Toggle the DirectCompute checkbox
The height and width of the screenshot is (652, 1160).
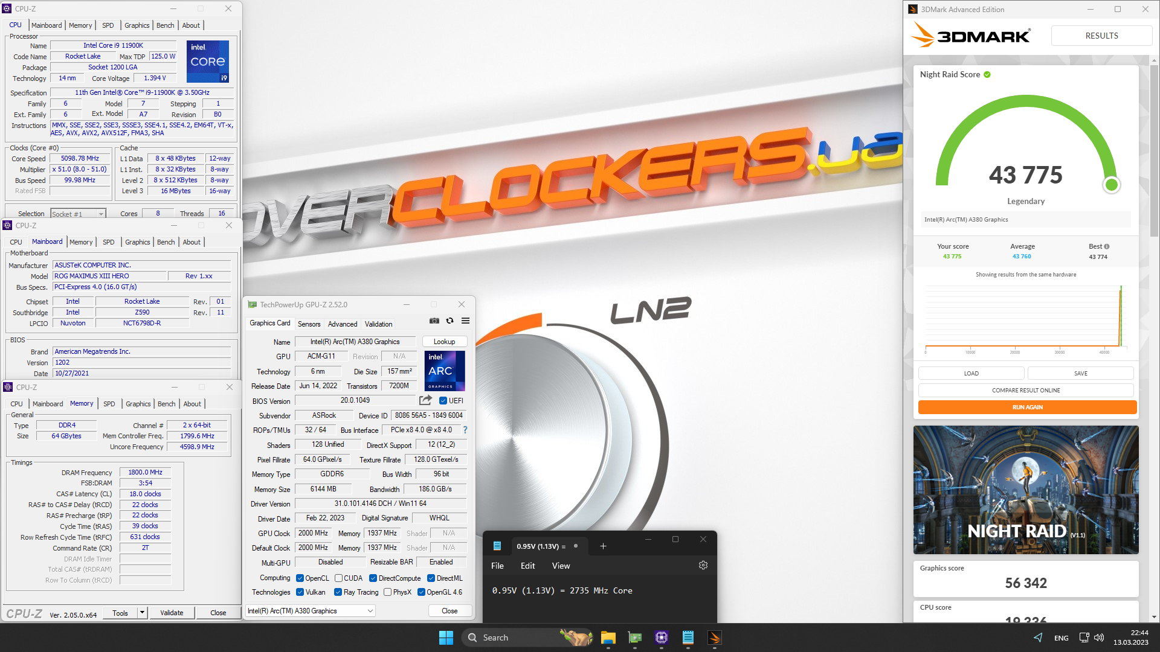click(x=373, y=578)
